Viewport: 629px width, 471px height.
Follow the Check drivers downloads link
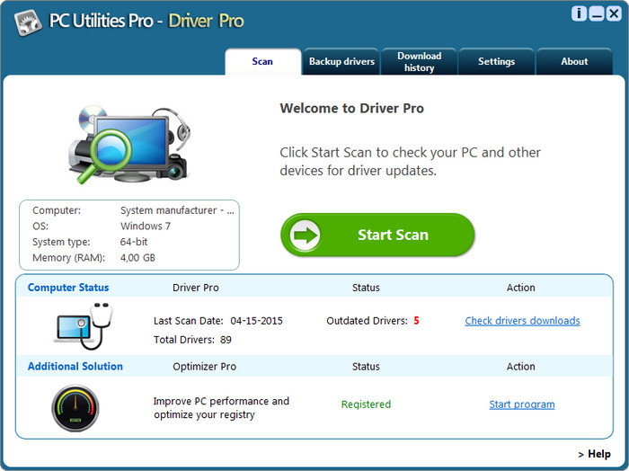pos(522,321)
